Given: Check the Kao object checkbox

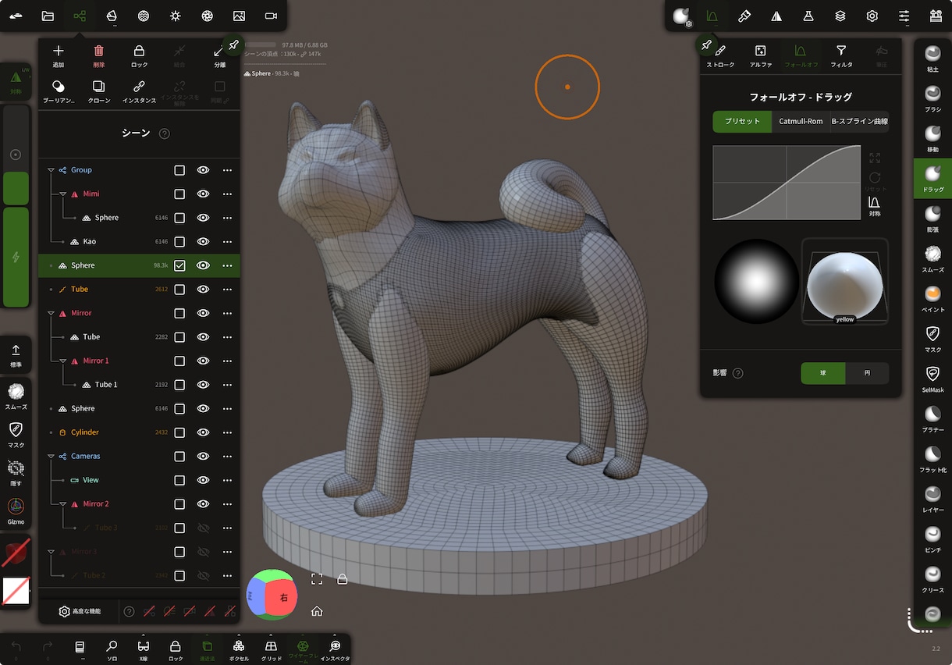Looking at the screenshot, I should click(x=179, y=242).
